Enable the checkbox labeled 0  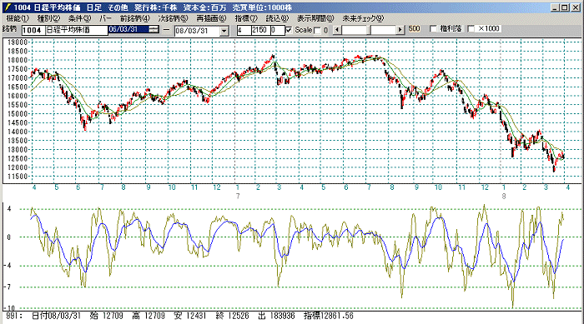pyautogui.click(x=317, y=31)
